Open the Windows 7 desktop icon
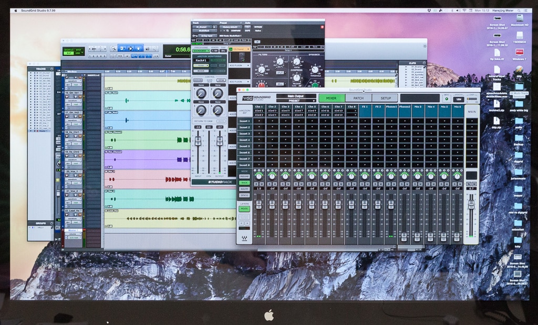 click(x=519, y=52)
